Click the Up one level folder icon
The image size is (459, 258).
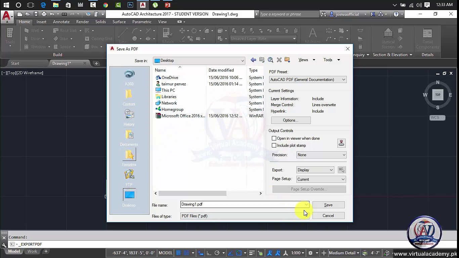(x=262, y=60)
